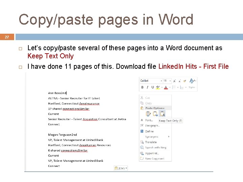
Task: Open Font... from the context menu
Action: [149, 120]
